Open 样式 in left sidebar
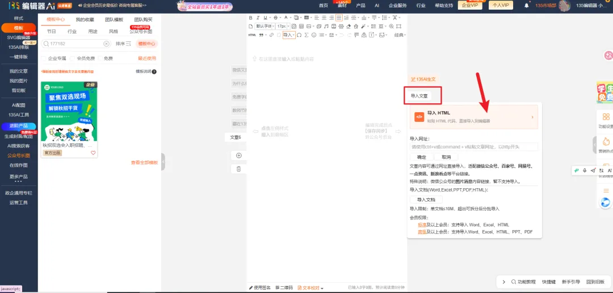The image size is (613, 293). click(18, 18)
